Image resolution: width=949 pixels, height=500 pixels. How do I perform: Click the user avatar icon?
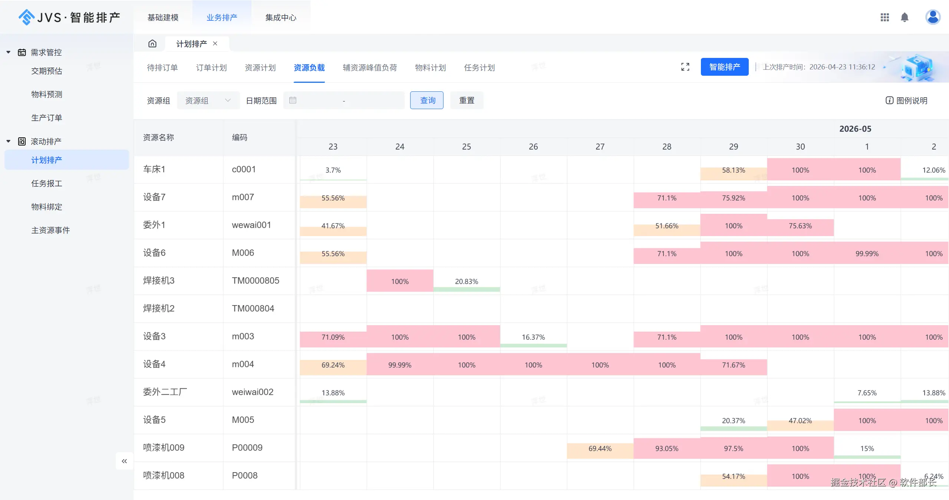coord(932,17)
